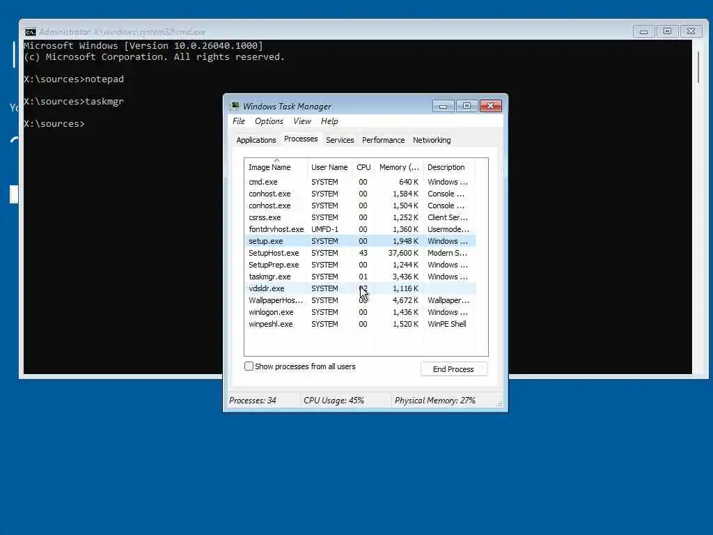Click the WinPE Shell description

(x=446, y=324)
